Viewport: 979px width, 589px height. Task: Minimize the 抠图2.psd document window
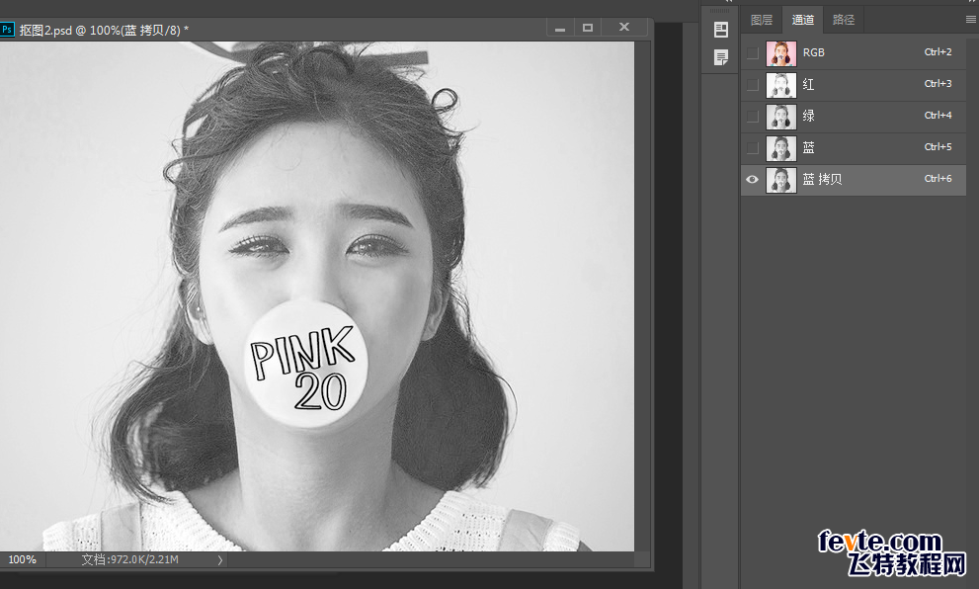point(560,28)
